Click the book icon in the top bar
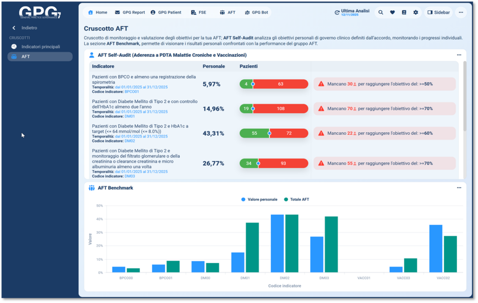The height and width of the screenshot is (303, 478). [x=404, y=13]
